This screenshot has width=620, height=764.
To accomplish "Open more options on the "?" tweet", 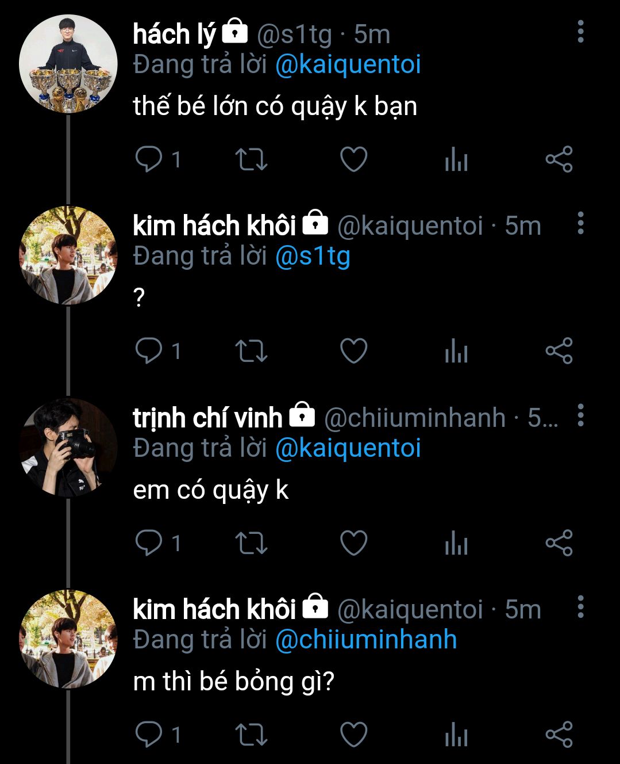I will coord(580,223).
